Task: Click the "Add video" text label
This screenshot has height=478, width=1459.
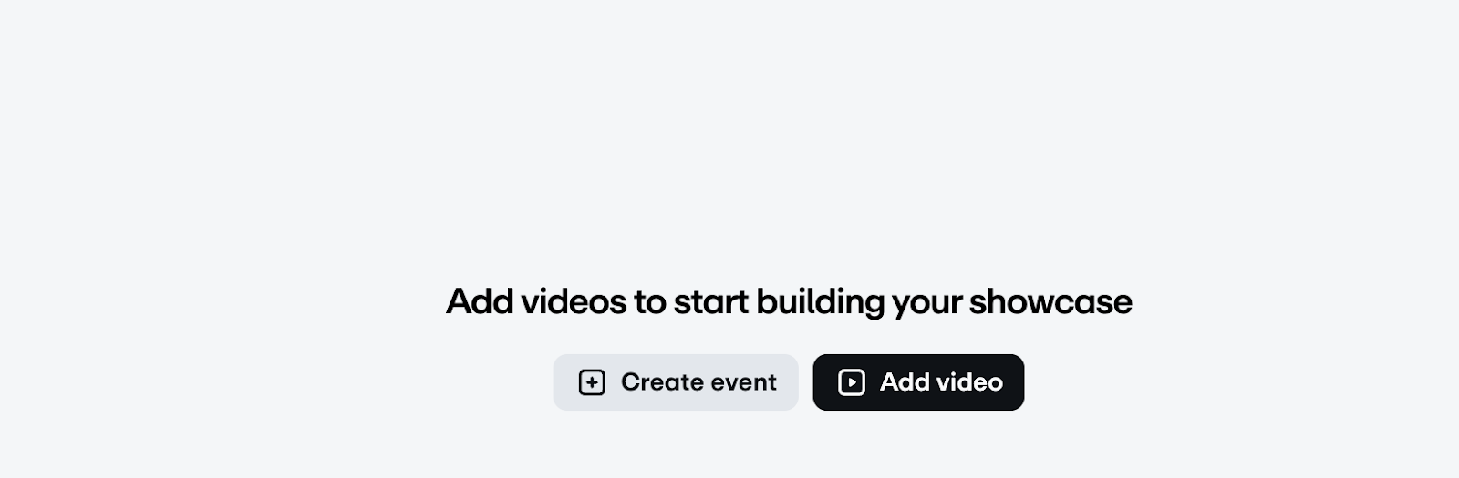Action: coord(941,382)
